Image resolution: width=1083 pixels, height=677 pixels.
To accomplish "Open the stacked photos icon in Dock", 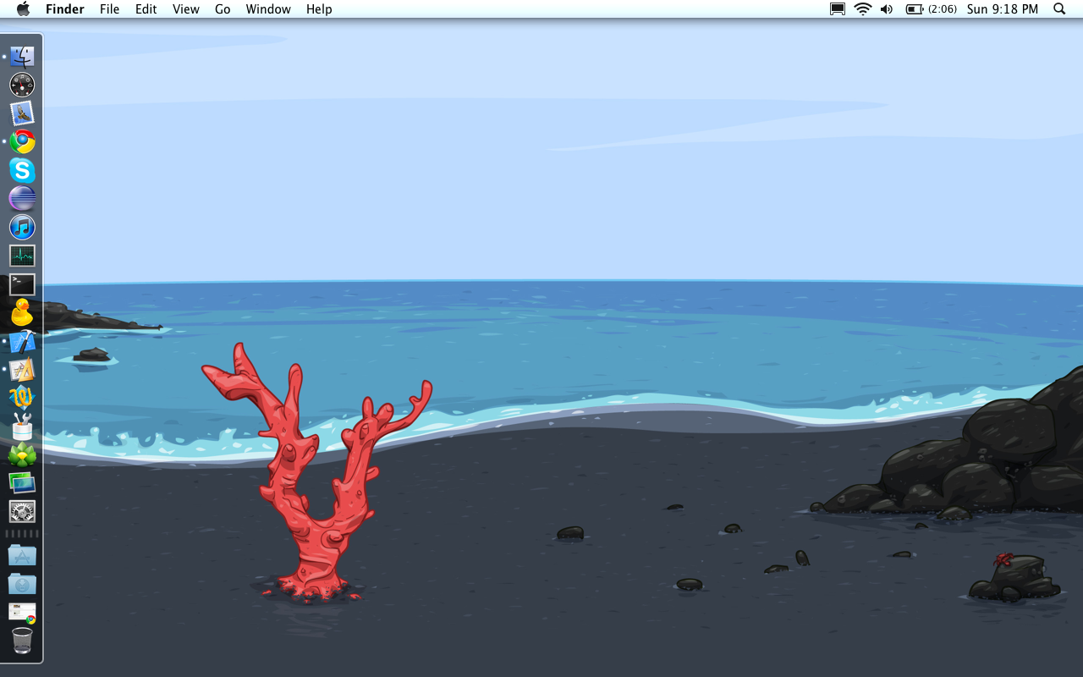I will (22, 483).
